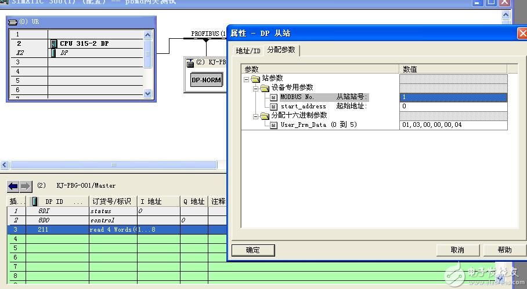This screenshot has height=289, width=527.
Task: Switch to the 地址/ID tab
Action: 248,51
